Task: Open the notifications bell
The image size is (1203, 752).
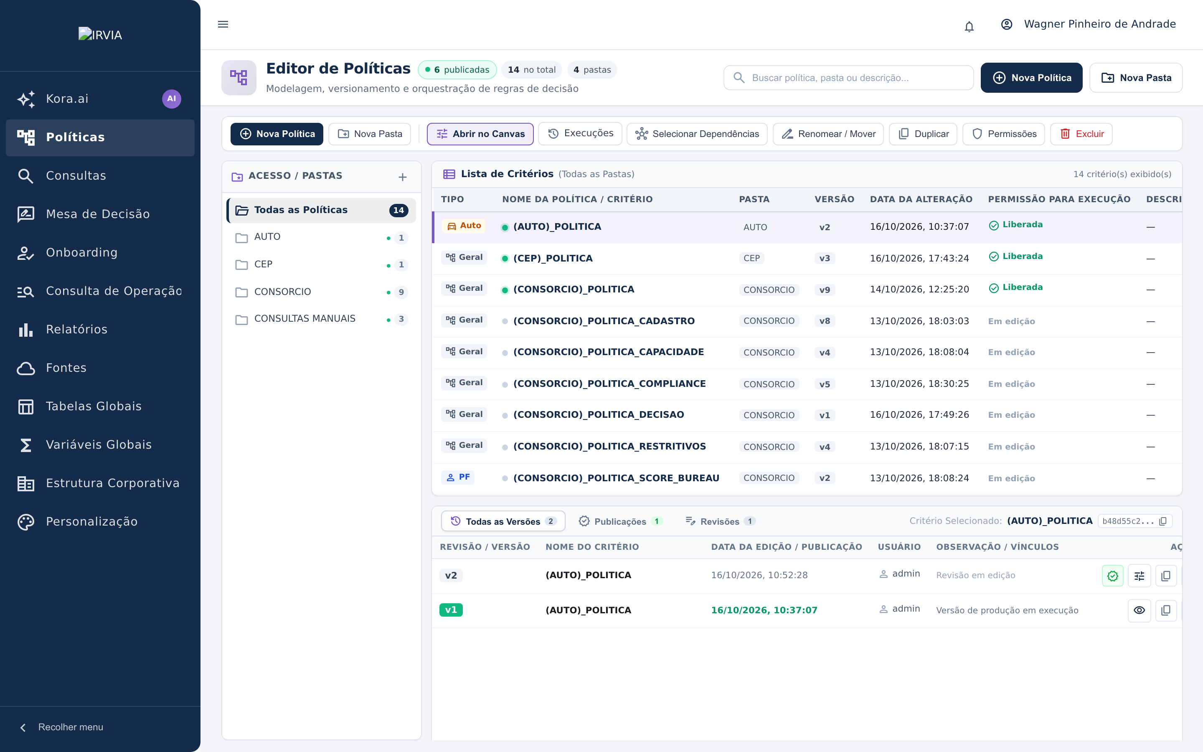Action: coord(969,26)
